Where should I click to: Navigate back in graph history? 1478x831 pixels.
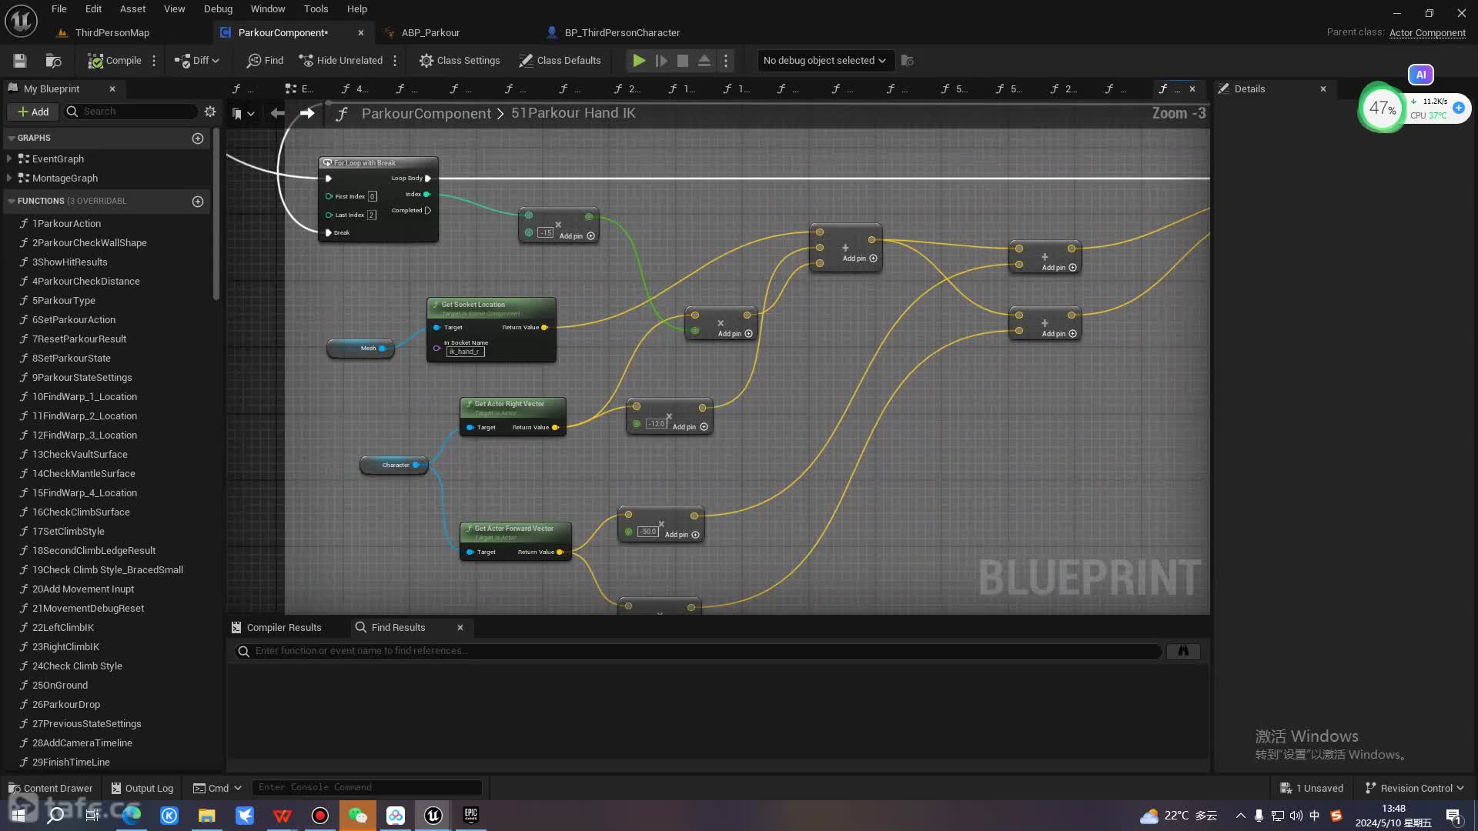[278, 113]
